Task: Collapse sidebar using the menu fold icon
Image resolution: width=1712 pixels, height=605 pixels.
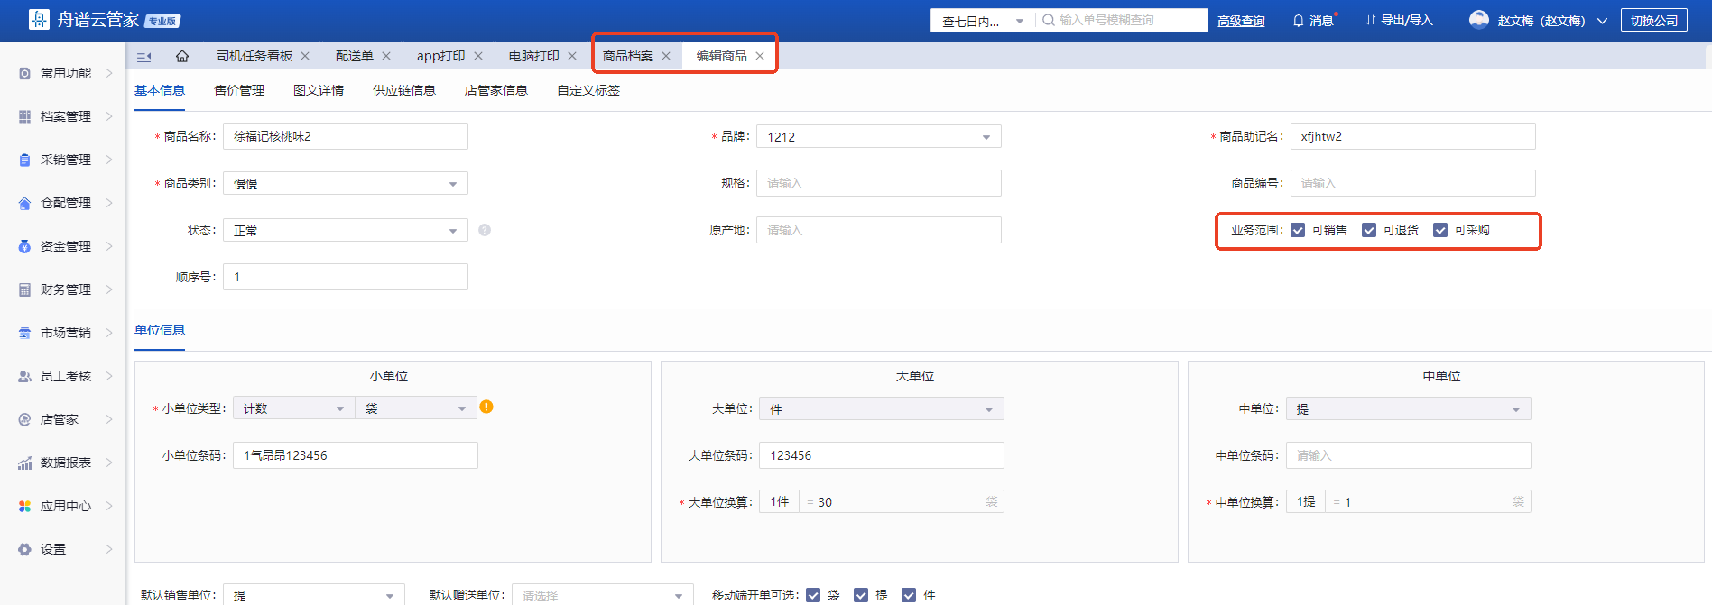Action: (143, 56)
